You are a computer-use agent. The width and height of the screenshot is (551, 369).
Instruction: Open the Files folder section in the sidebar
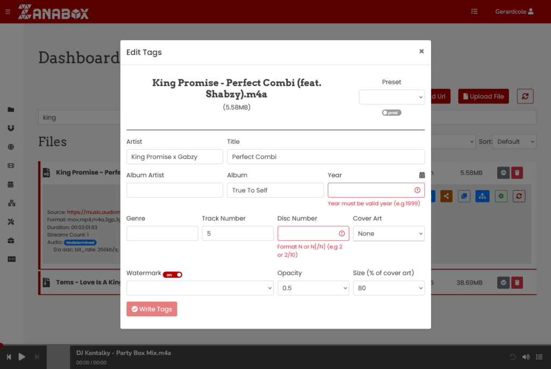pos(11,110)
